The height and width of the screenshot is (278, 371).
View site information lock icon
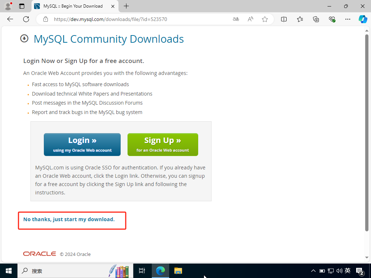coord(46,19)
